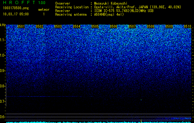This screenshot has width=194, height=123.
Task: Click the green meteor echo dot near 0507
Action: (141, 100)
